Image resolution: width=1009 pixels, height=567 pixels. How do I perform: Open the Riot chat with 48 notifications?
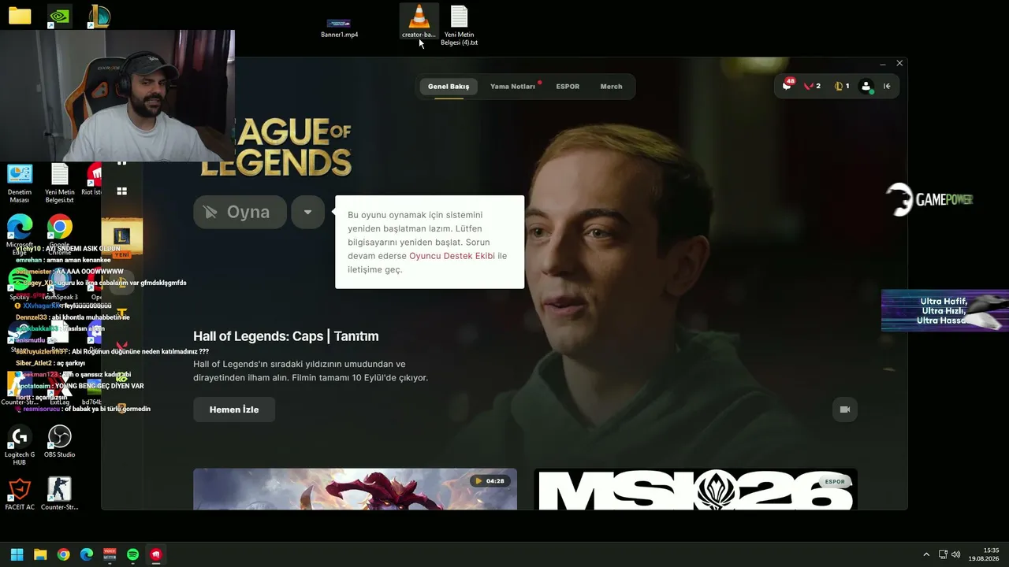(x=787, y=86)
